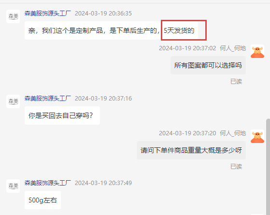Select the message 你是买回去自己穿吗?

tap(62, 115)
